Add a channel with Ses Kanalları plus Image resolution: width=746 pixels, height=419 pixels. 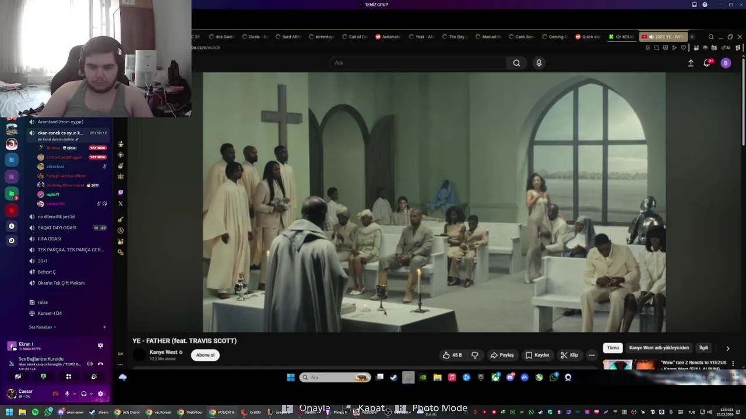(104, 327)
